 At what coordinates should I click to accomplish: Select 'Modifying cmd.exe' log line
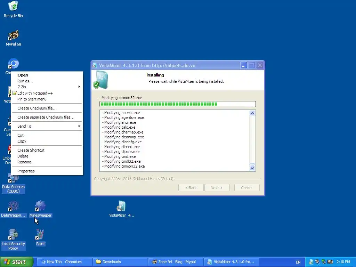[119, 156]
